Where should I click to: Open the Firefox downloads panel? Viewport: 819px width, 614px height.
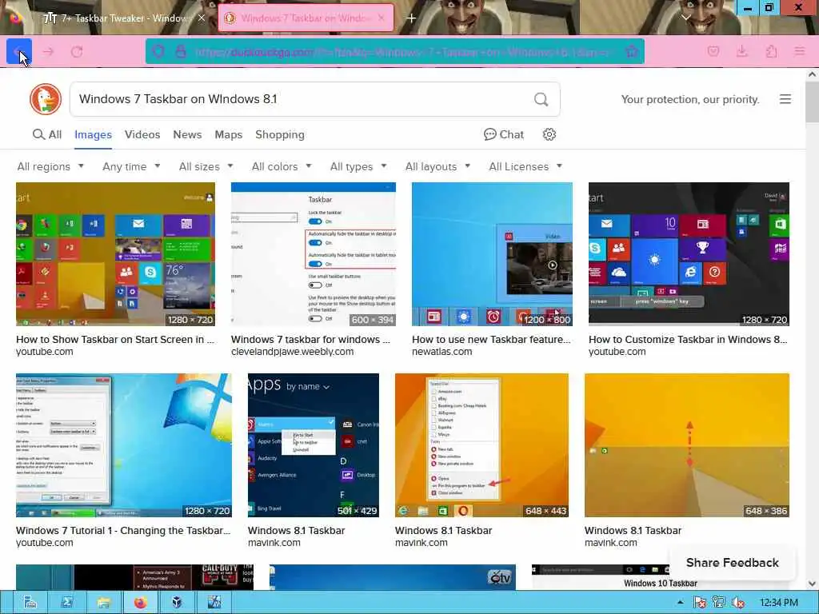[x=741, y=51]
